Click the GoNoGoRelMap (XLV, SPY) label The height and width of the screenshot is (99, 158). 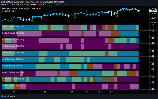[x=13, y=40]
